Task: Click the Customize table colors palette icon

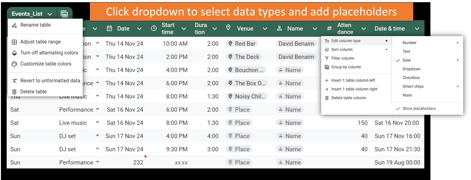Action: 14,64
